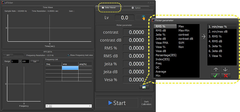Toggle Show Frequency text view checkbox
The width and height of the screenshot is (240, 112).
[69, 55]
